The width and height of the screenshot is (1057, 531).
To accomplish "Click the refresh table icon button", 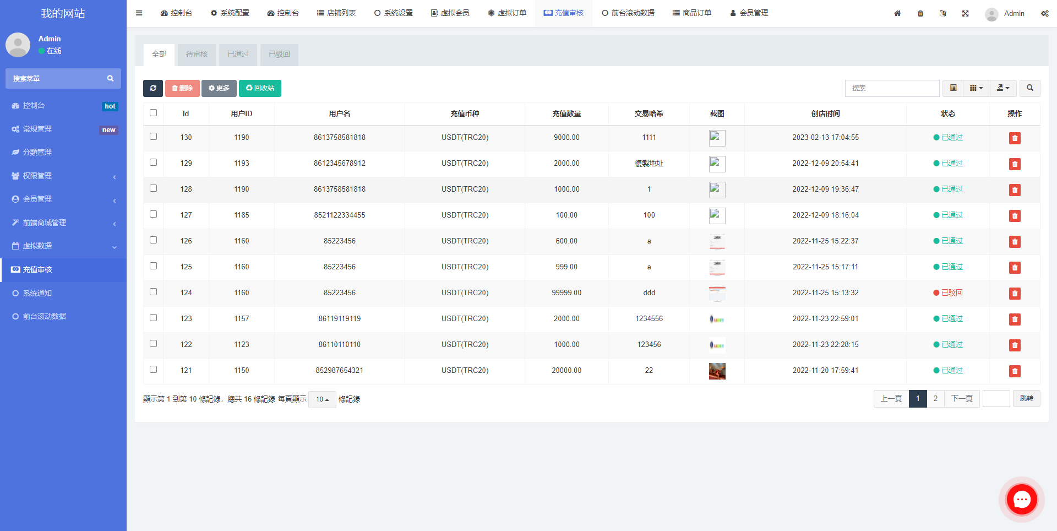I will 153,88.
